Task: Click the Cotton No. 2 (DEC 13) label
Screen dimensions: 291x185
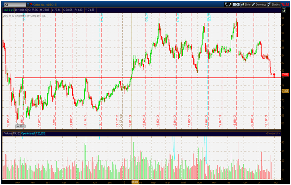Action: tap(45, 5)
